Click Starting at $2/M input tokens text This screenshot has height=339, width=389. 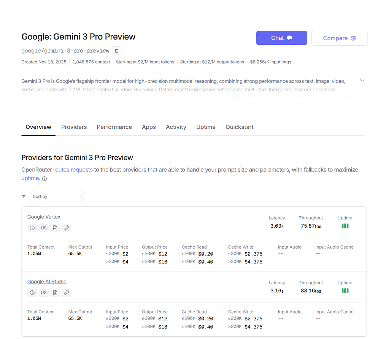(145, 62)
